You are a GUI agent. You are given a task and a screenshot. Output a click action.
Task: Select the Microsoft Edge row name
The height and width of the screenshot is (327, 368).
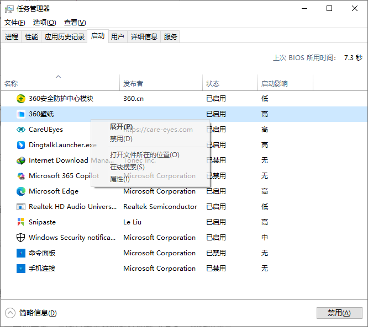pos(54,191)
